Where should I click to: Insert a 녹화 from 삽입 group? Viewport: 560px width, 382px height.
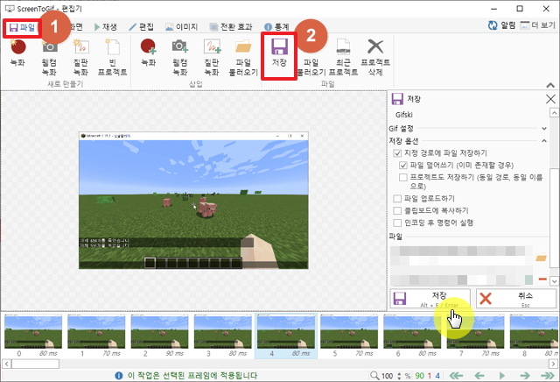pyautogui.click(x=149, y=53)
